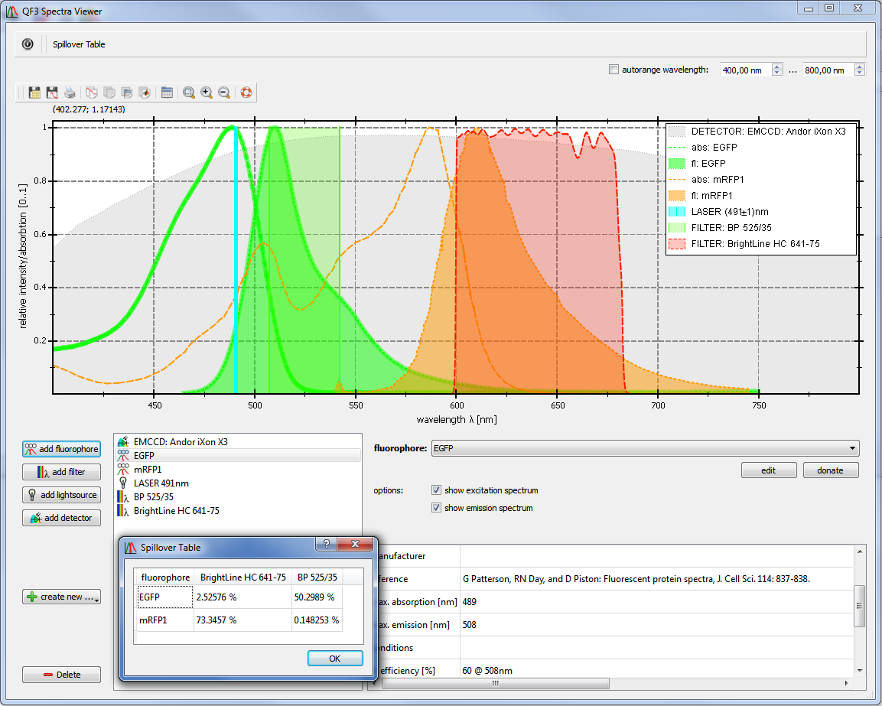The image size is (882, 706).
Task: Copy plot image to clipboard icon
Action: pyautogui.click(x=91, y=93)
